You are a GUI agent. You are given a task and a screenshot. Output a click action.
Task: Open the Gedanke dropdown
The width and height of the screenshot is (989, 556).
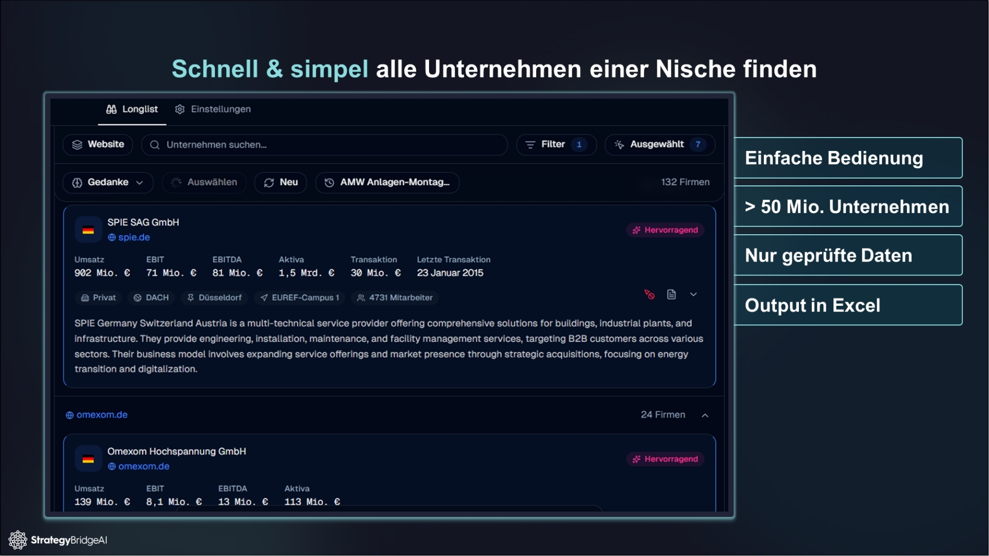click(108, 182)
